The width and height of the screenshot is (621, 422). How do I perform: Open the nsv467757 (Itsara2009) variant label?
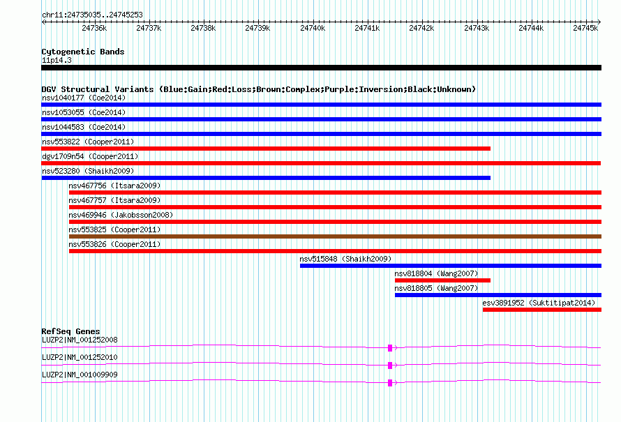[114, 200]
